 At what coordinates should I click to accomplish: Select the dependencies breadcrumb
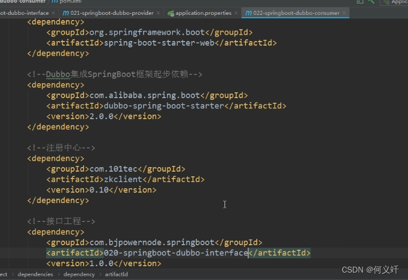point(35,274)
